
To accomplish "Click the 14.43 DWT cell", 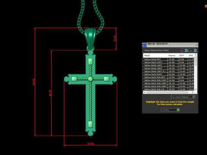I will coord(183,74).
